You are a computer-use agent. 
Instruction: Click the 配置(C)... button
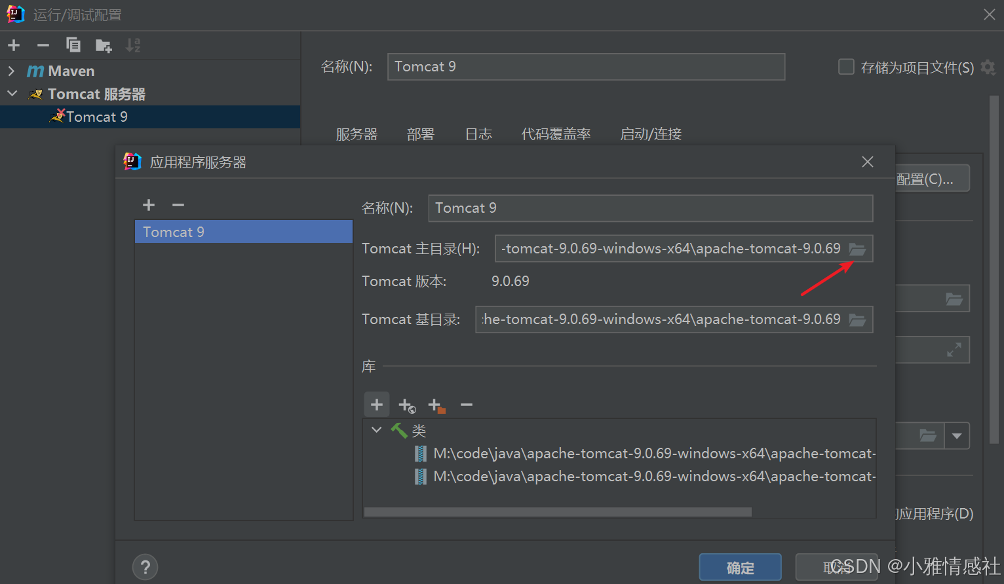[x=932, y=179]
